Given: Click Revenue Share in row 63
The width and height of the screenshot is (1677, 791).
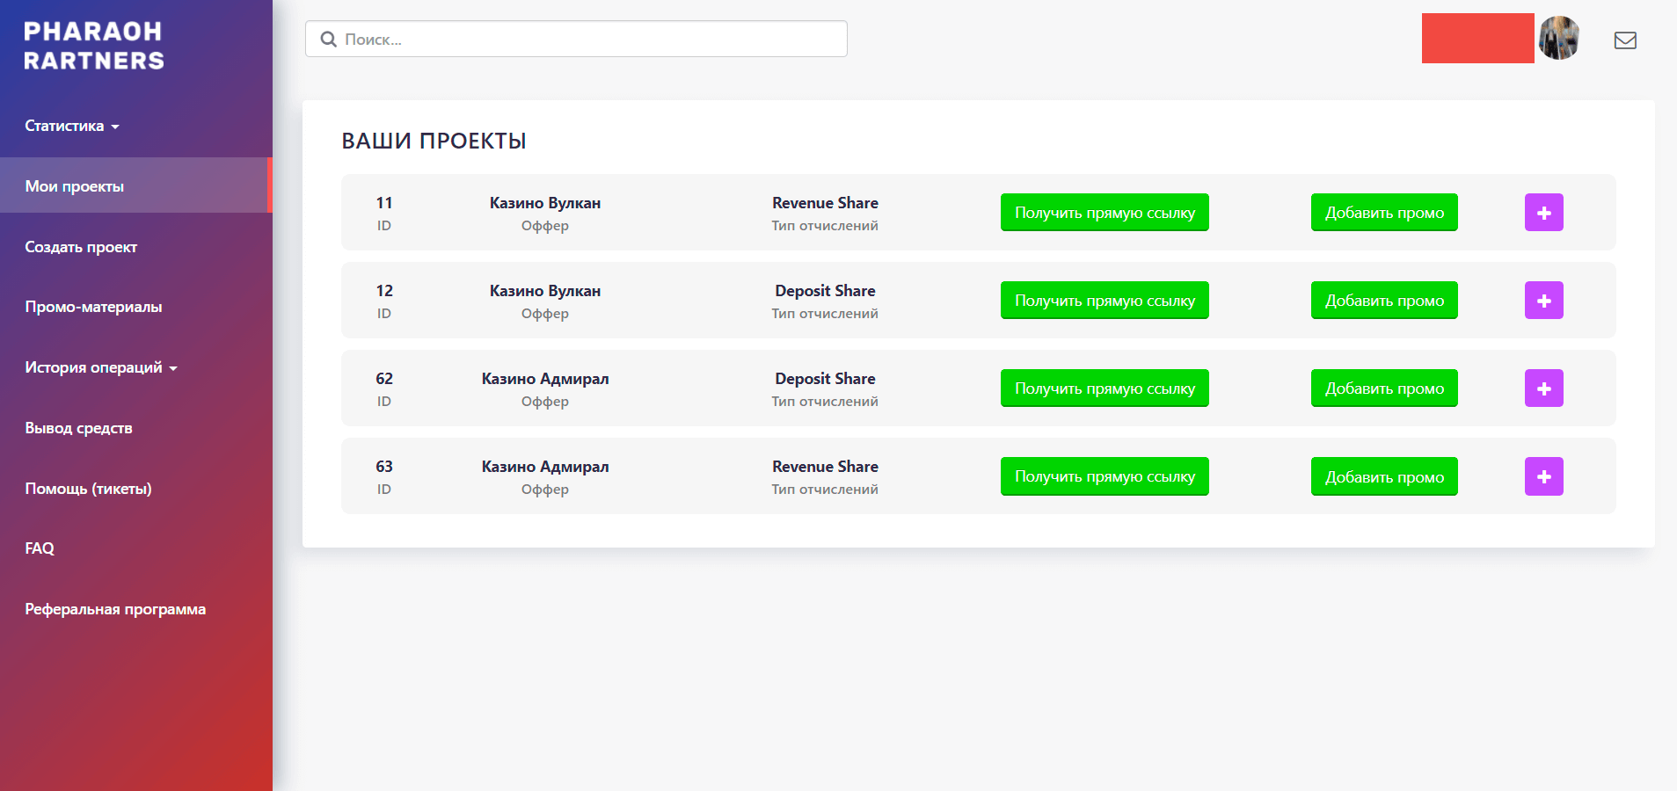Looking at the screenshot, I should tap(825, 467).
